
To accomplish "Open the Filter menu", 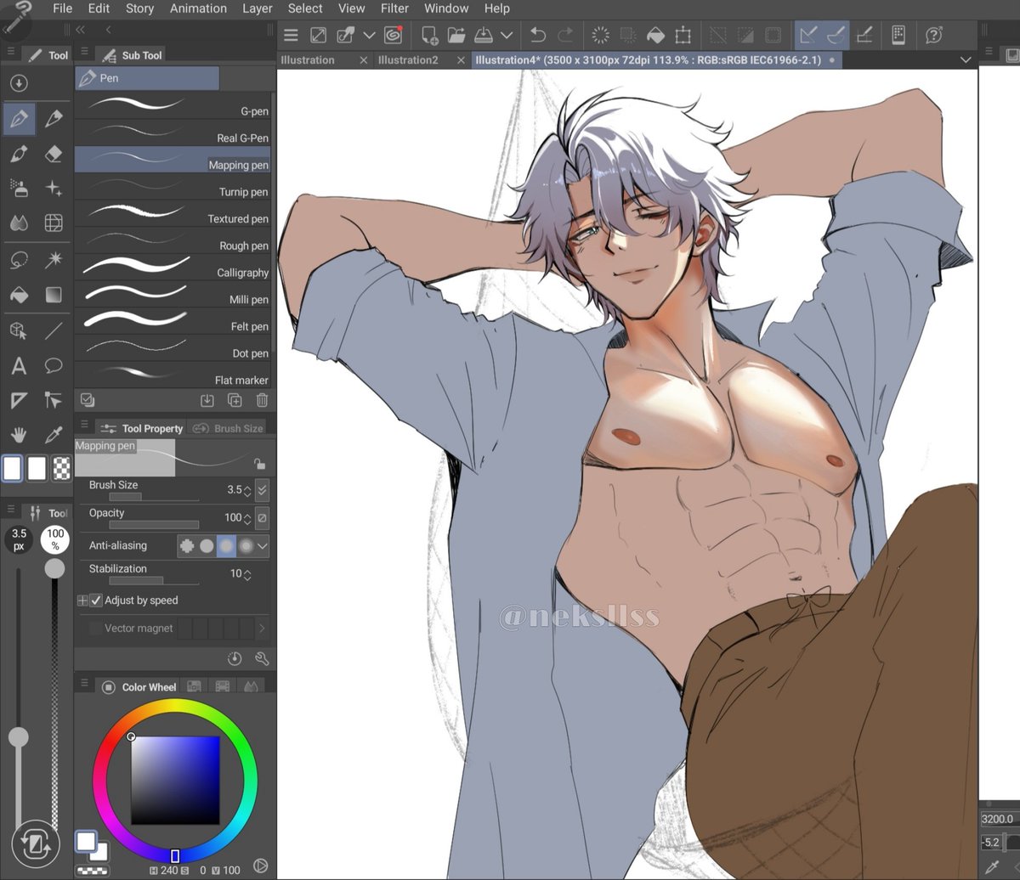I will coord(394,8).
